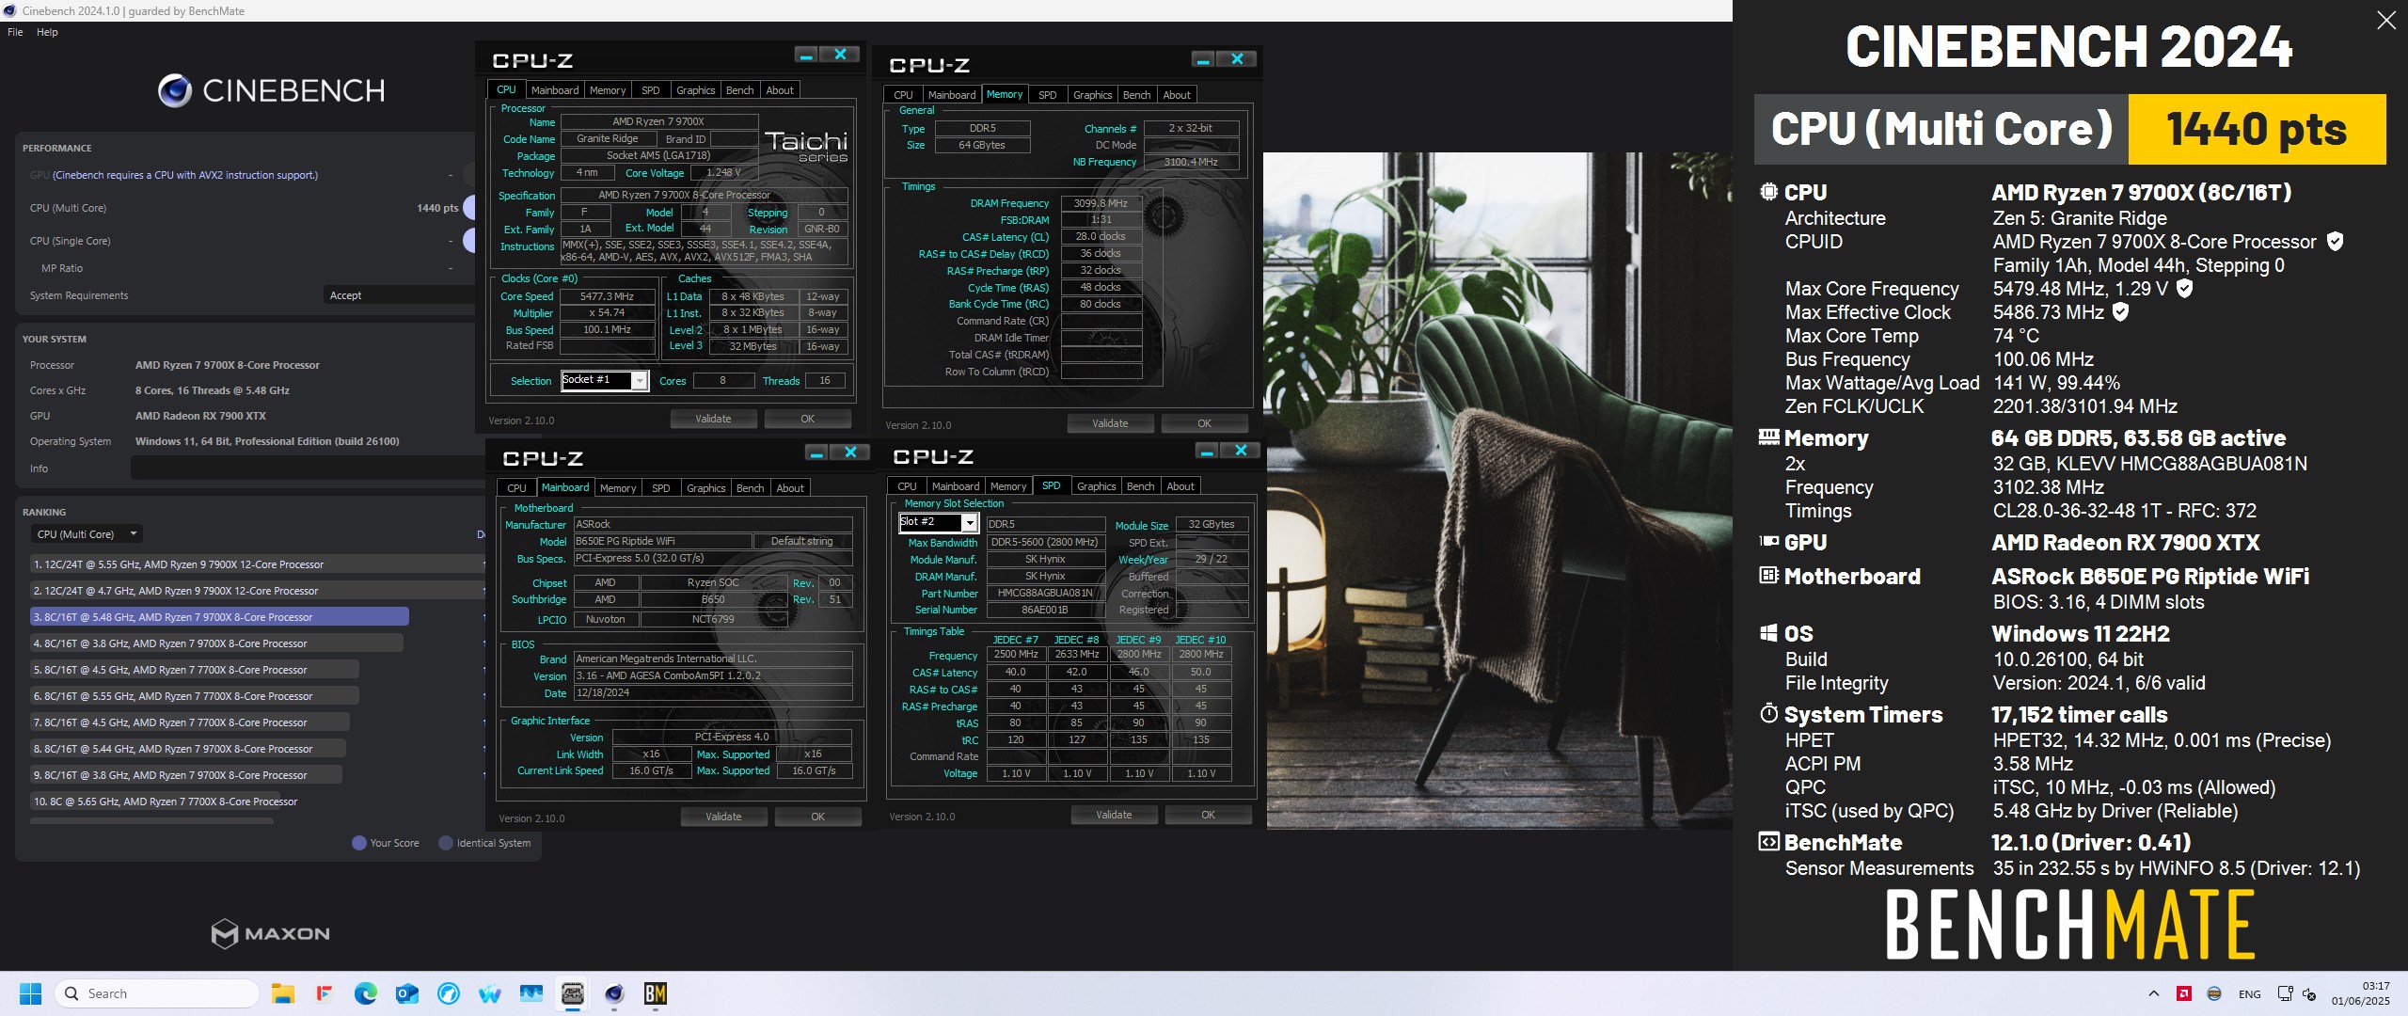Click the Part Number HMCG88AGBUA081N field
Viewport: 2408px width, 1016px height.
point(1045,594)
